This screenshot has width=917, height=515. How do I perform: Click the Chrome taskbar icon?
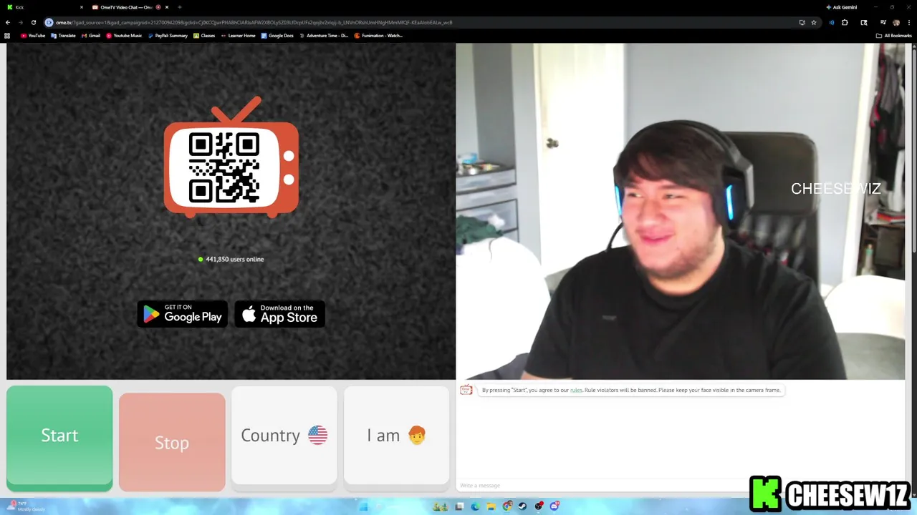(x=507, y=506)
